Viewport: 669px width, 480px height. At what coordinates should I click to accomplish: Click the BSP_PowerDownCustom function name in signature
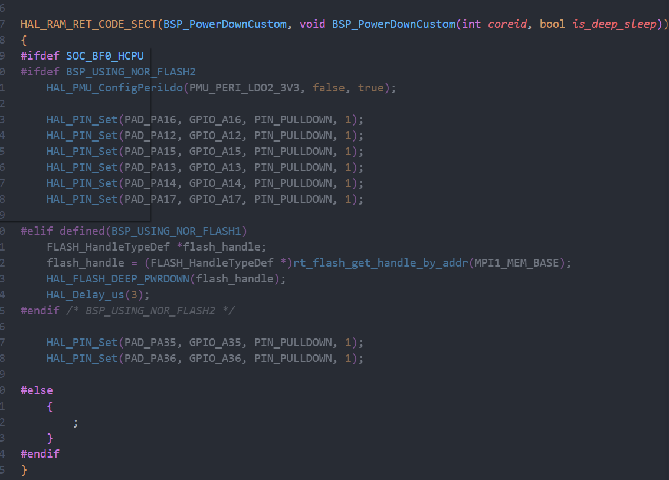tap(393, 24)
